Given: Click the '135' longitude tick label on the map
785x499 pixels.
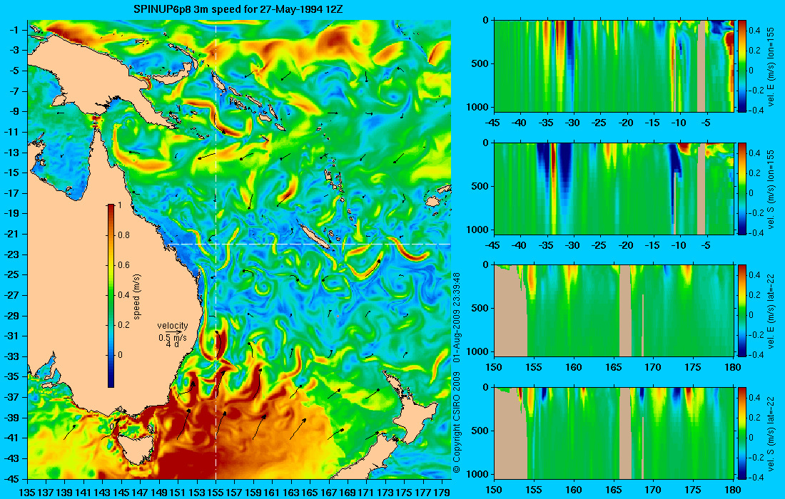Looking at the screenshot, I should [26, 492].
